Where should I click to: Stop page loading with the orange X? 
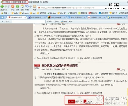[x=13, y=6]
